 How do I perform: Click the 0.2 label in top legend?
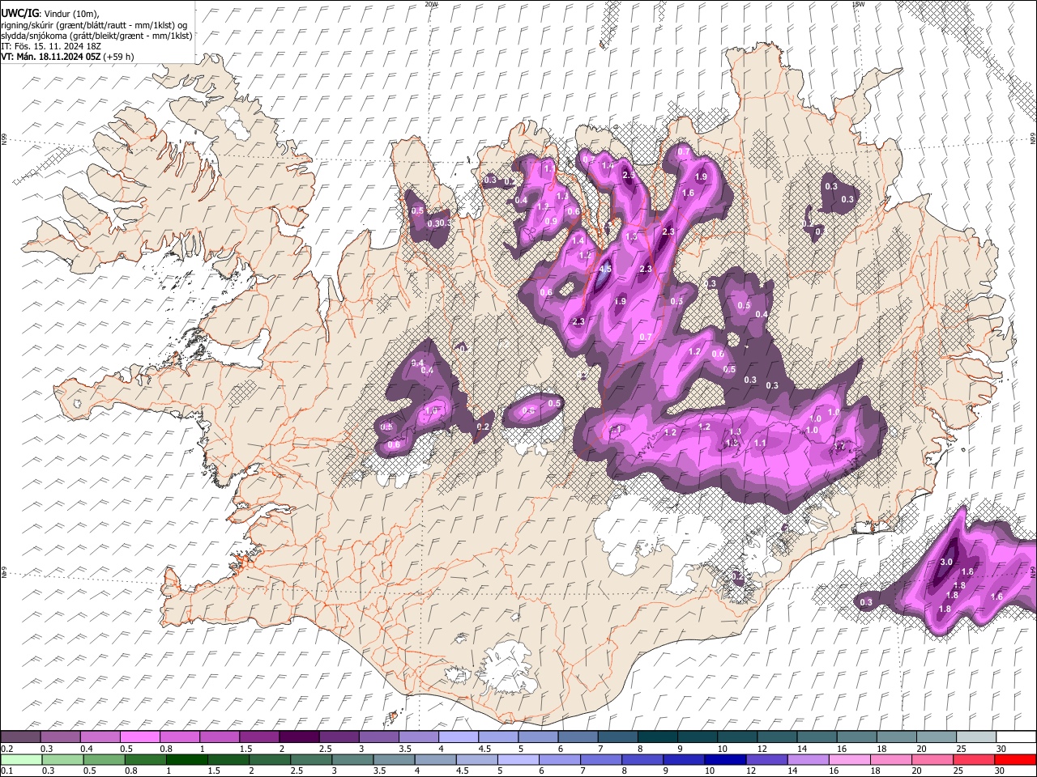click(x=6, y=748)
